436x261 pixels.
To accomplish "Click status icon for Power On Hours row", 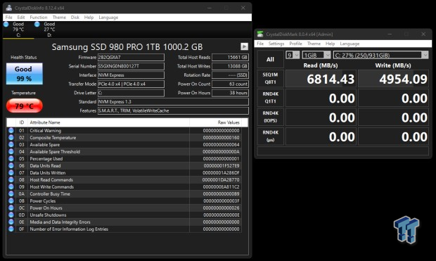I will pos(11,208).
